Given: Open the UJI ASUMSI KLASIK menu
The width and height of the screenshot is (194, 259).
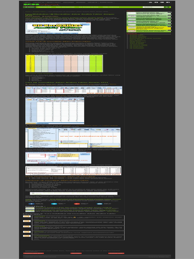Looking at the screenshot, I should point(89,7).
